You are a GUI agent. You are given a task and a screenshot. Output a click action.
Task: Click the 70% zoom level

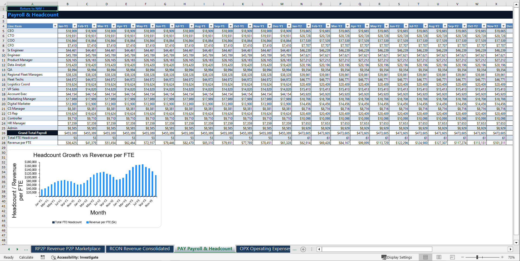(x=511, y=257)
